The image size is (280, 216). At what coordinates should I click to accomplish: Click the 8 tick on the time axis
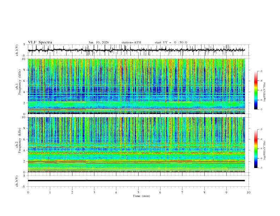(204, 192)
